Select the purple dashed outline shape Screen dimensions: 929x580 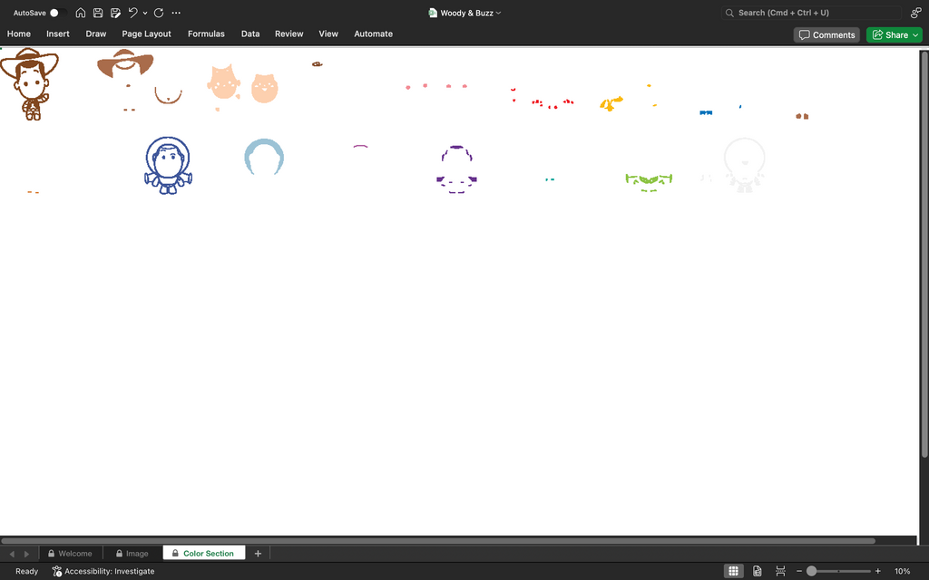[x=457, y=169]
